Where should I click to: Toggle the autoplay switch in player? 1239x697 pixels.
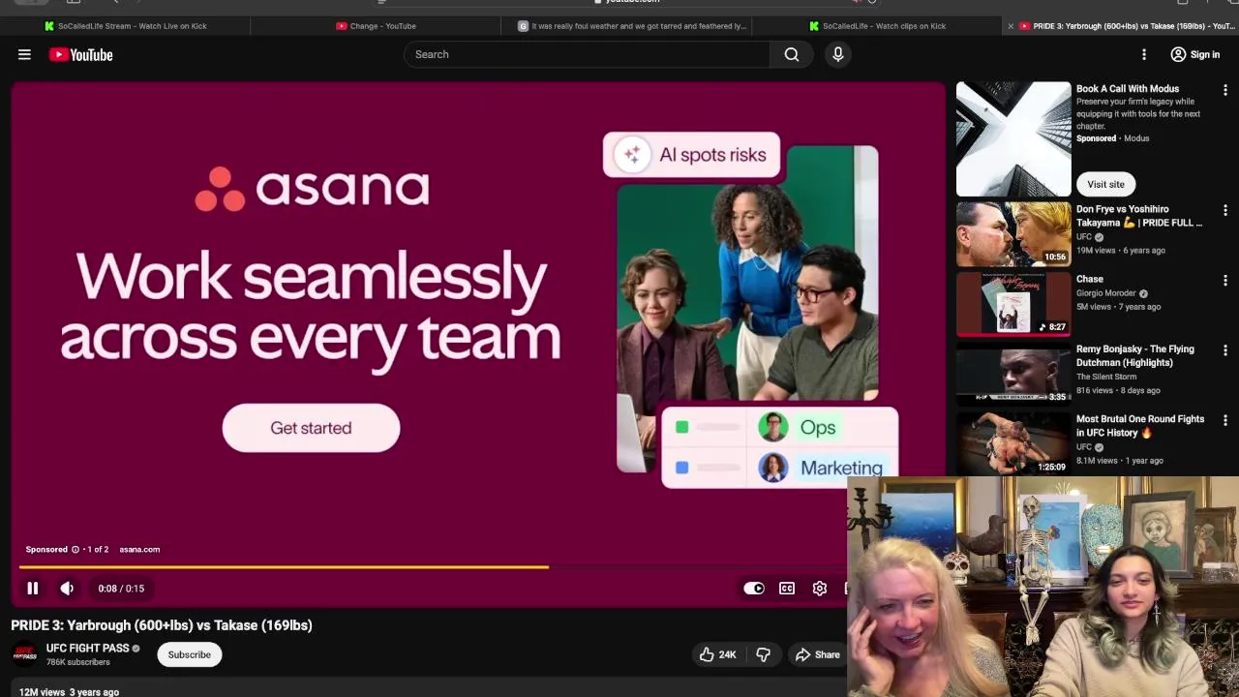click(754, 589)
